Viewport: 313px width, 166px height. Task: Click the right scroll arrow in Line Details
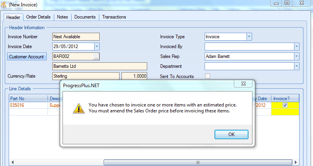point(296,162)
